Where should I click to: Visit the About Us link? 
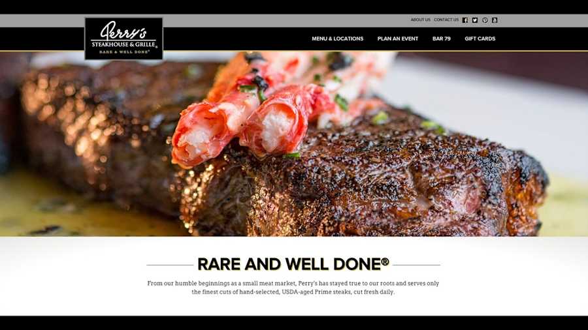(x=420, y=20)
